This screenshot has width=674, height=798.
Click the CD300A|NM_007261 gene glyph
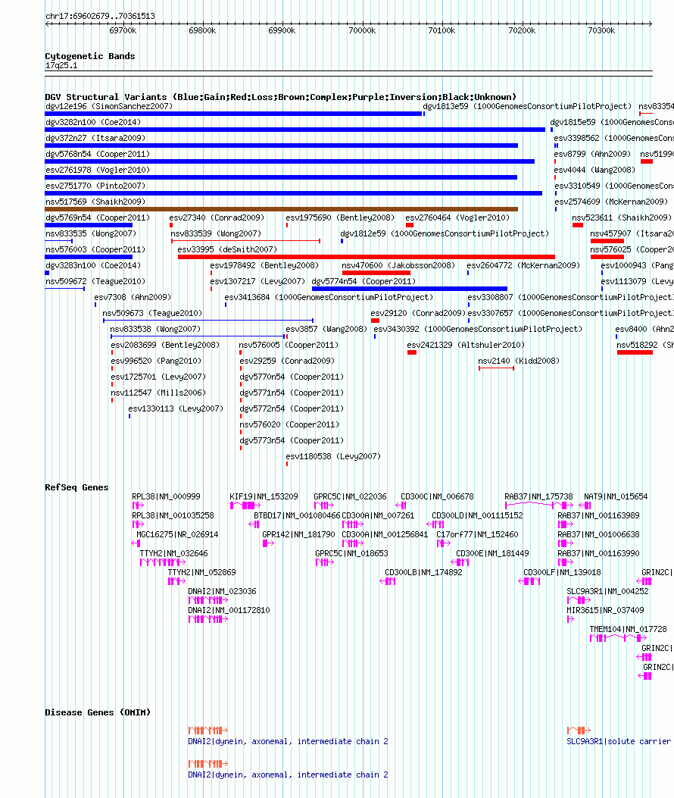[x=352, y=524]
